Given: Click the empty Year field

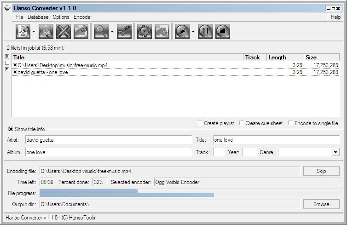Looking at the screenshot, I should 249,152.
